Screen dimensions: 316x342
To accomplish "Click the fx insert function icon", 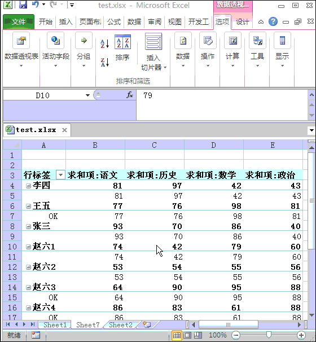I will [x=130, y=95].
